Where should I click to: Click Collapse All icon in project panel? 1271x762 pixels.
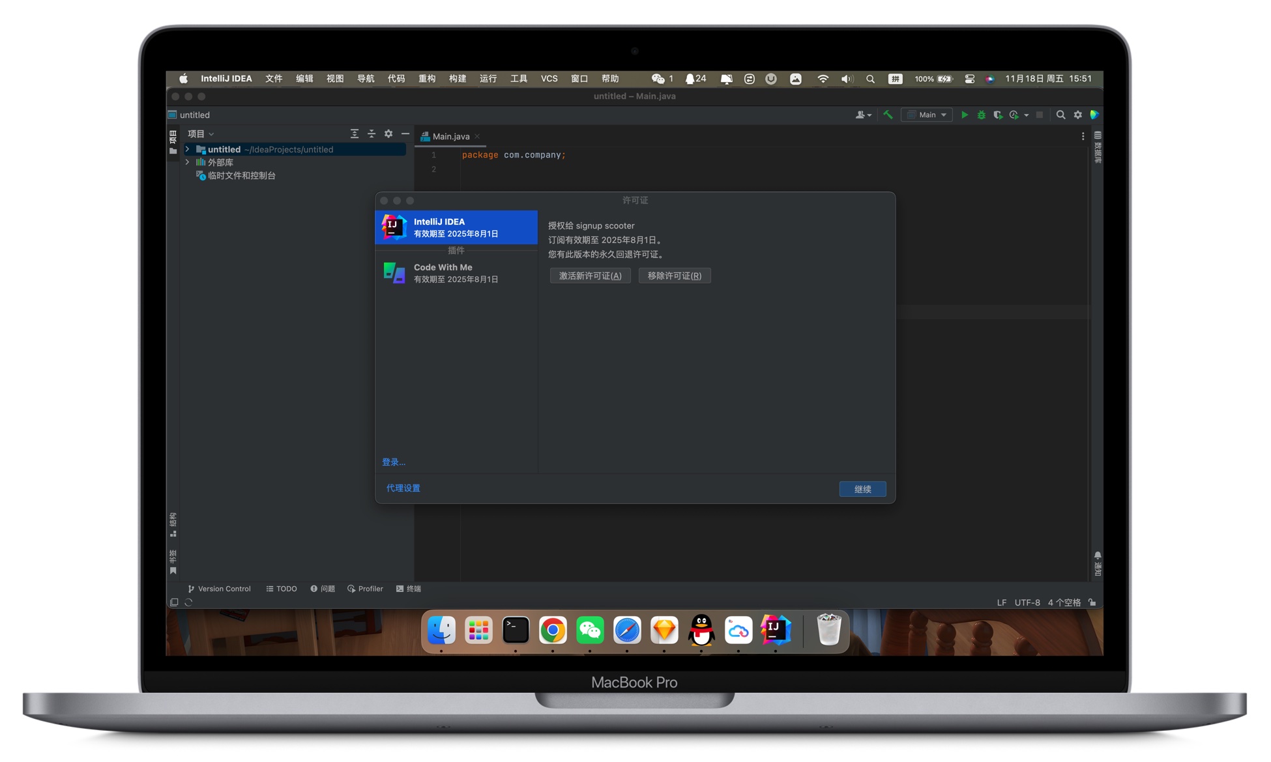(372, 134)
